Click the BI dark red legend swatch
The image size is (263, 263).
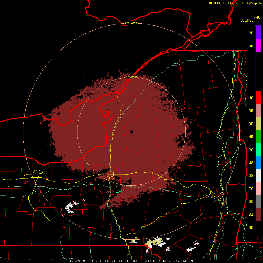[258, 214]
